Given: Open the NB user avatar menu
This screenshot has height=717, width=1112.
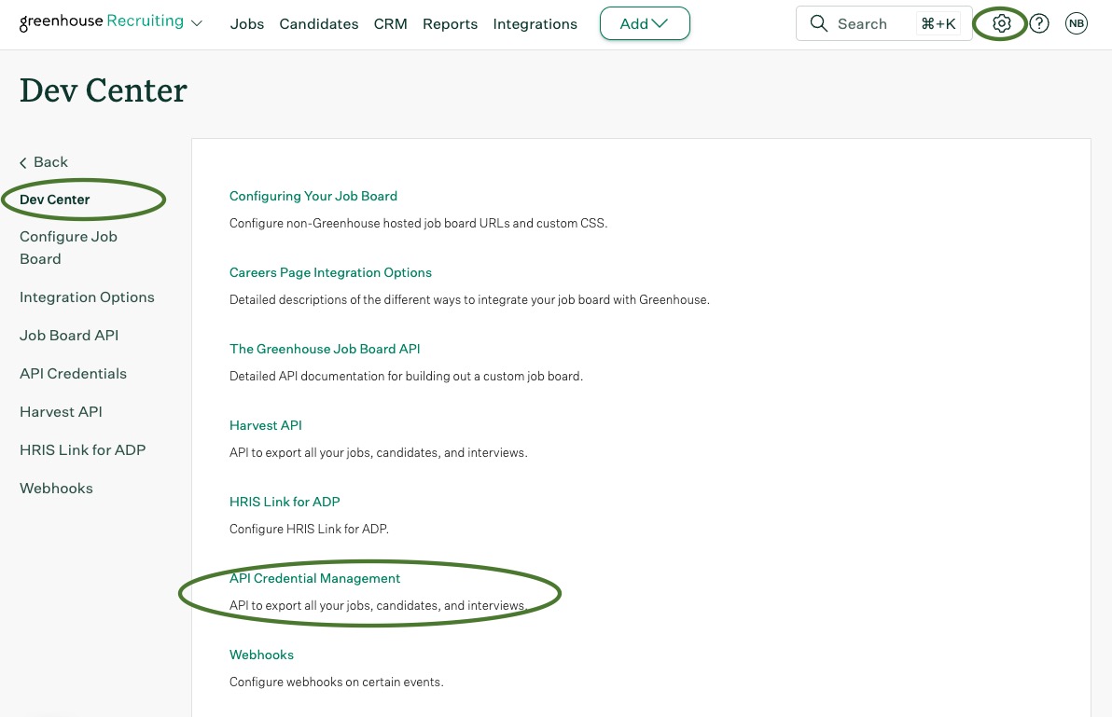Looking at the screenshot, I should click(1076, 23).
